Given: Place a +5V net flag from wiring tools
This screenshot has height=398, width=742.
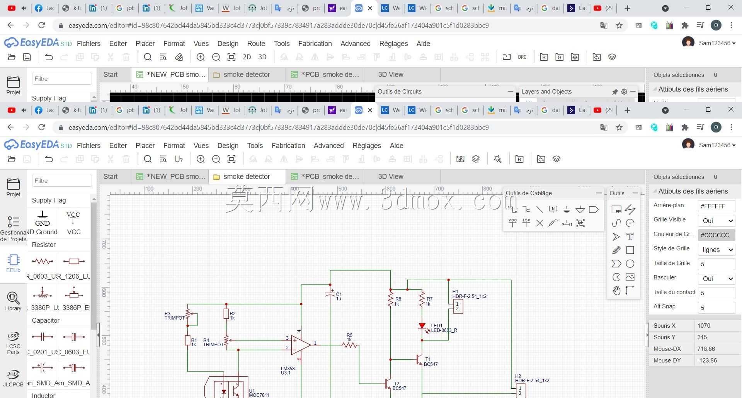Looking at the screenshot, I should pyautogui.click(x=526, y=223).
